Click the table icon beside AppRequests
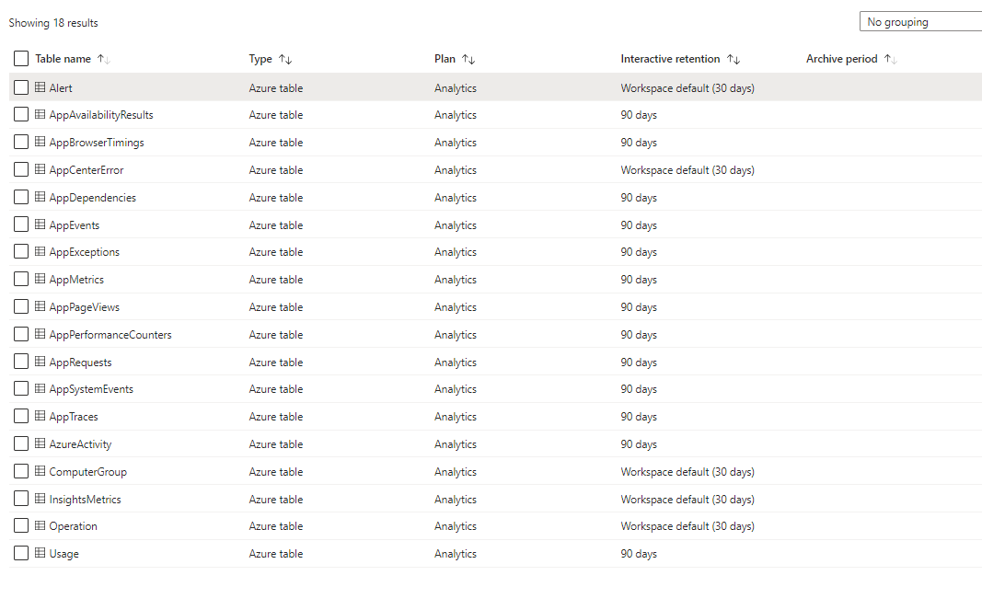Viewport: 982px width, 610px height. click(40, 362)
